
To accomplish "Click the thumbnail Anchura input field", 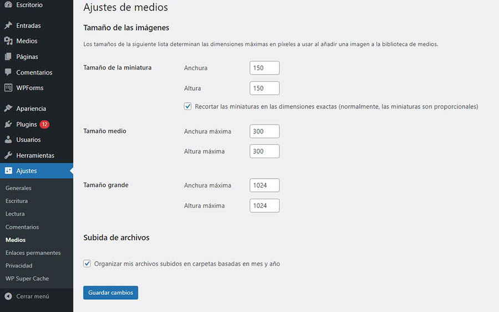I will [x=264, y=68].
